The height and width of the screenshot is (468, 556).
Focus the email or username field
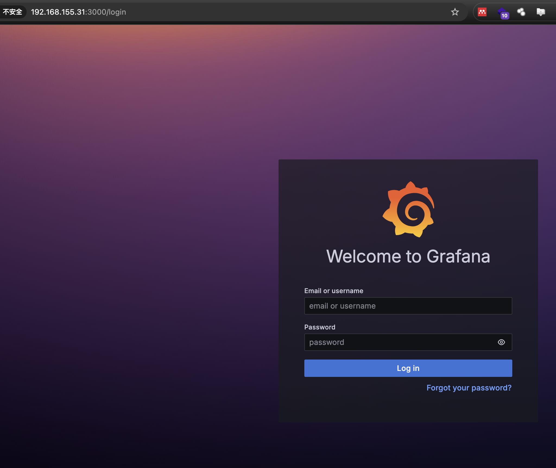pos(408,306)
